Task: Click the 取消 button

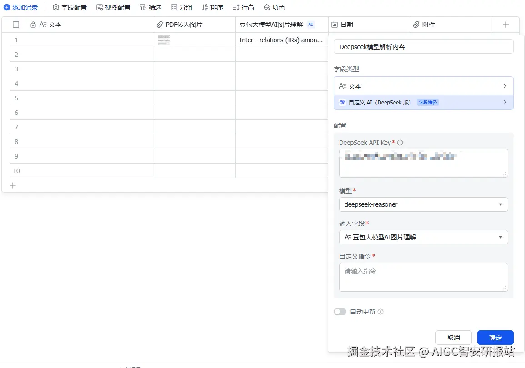Action: pyautogui.click(x=453, y=338)
